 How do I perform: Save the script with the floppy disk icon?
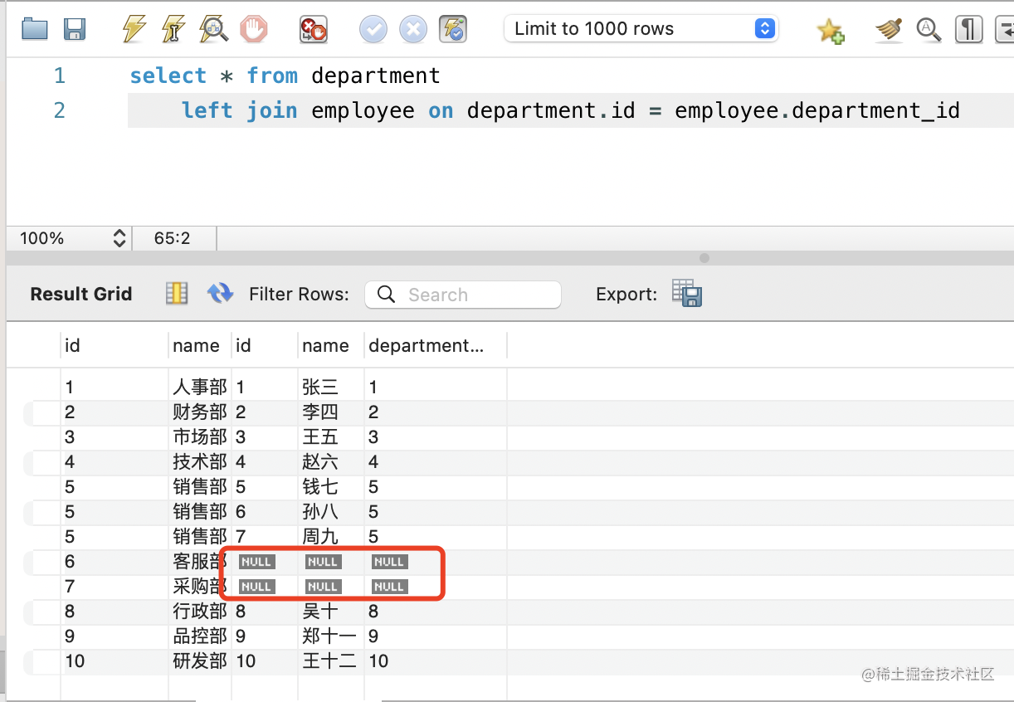coord(76,30)
